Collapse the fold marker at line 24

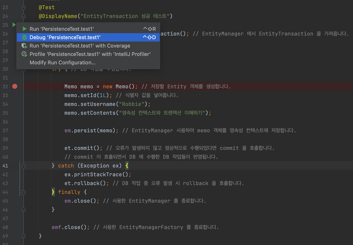[x=23, y=16]
